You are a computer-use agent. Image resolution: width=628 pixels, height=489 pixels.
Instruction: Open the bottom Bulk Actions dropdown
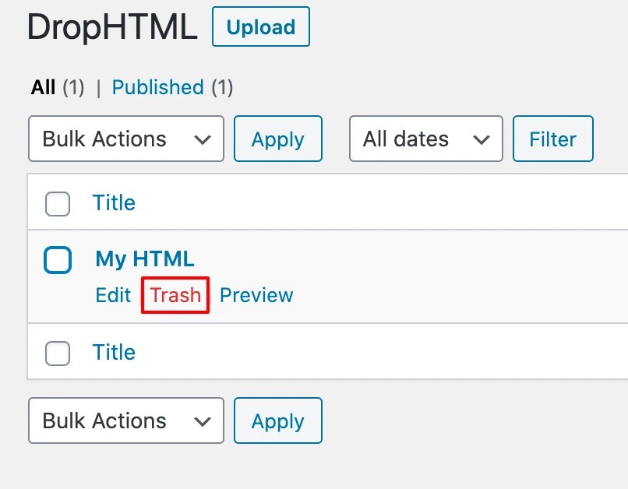tap(125, 420)
